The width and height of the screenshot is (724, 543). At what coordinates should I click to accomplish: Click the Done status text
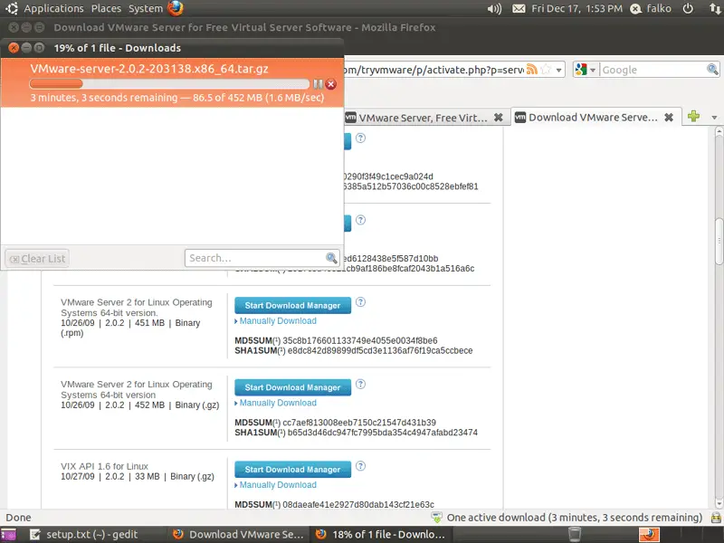tap(18, 518)
